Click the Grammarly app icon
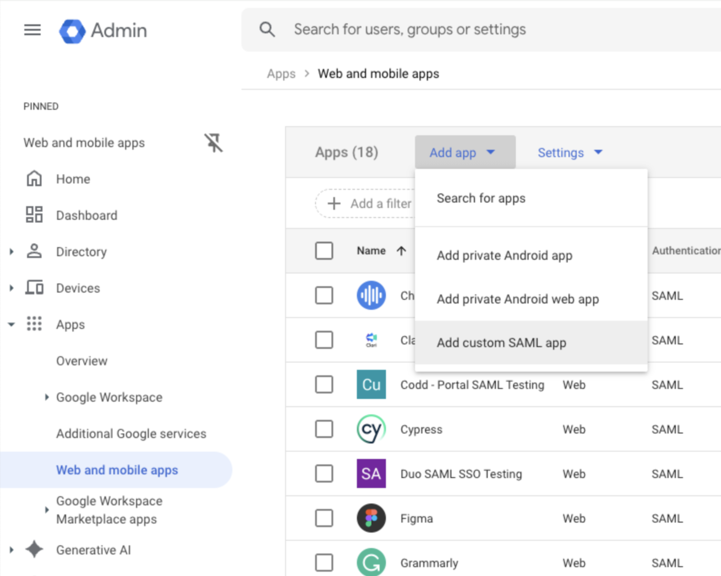Viewport: 721px width, 576px height. (x=371, y=562)
